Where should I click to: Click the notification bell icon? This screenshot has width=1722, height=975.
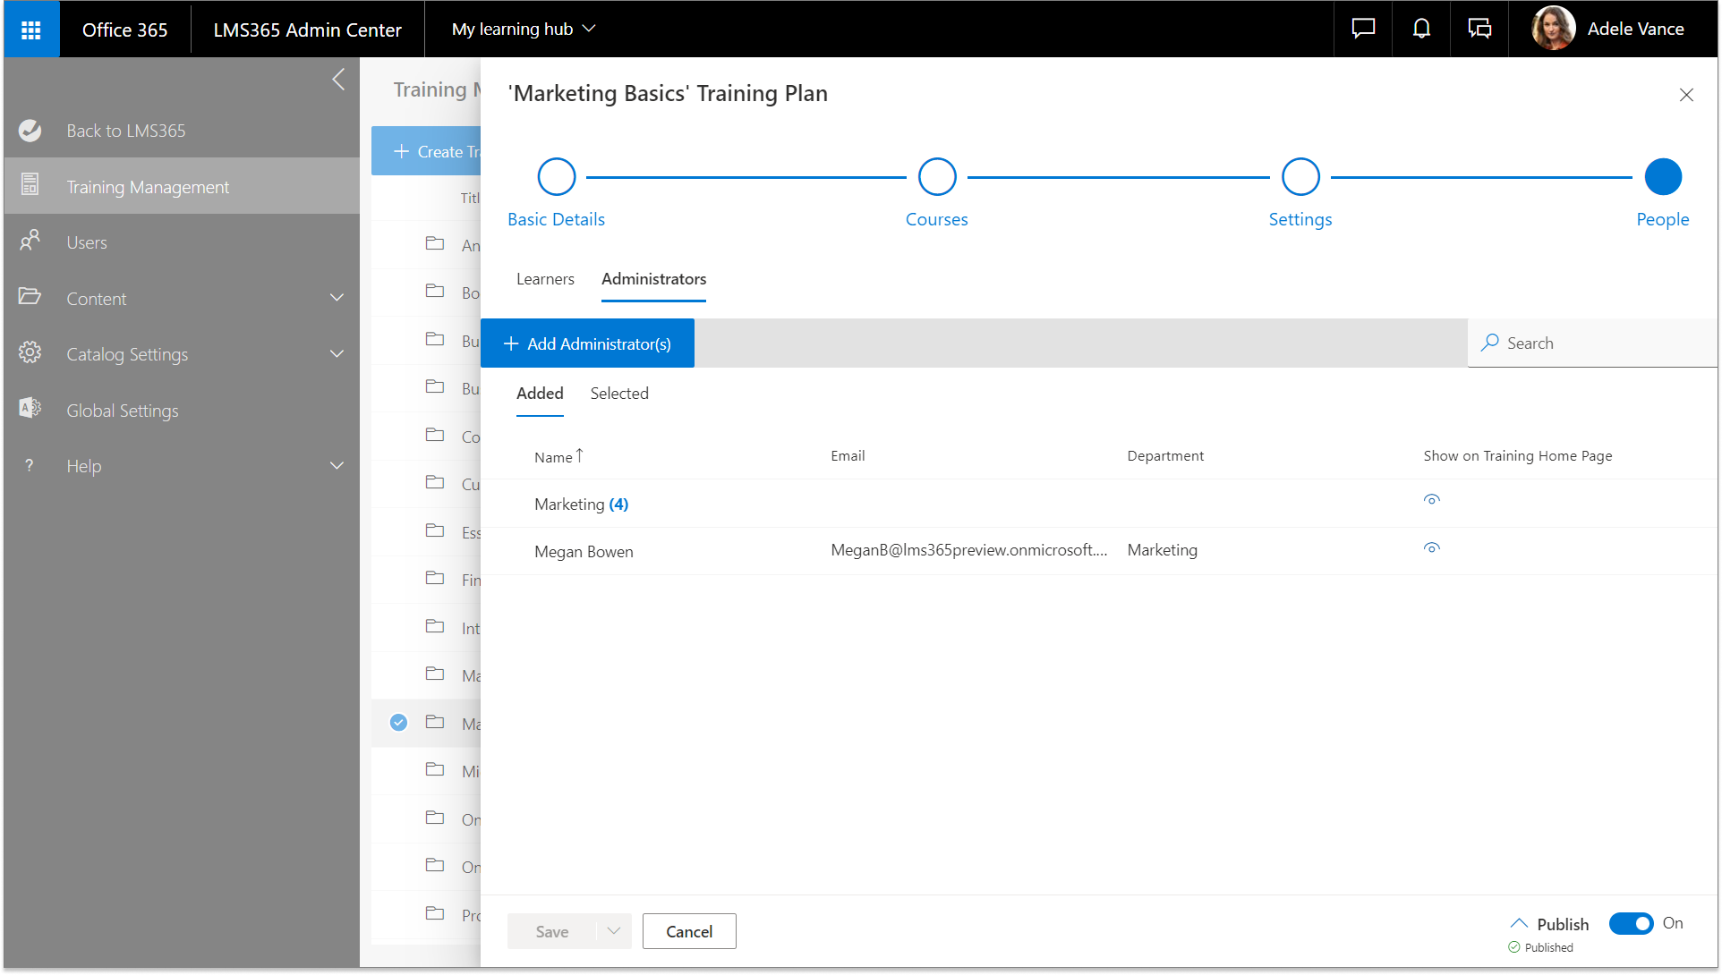[x=1421, y=30]
